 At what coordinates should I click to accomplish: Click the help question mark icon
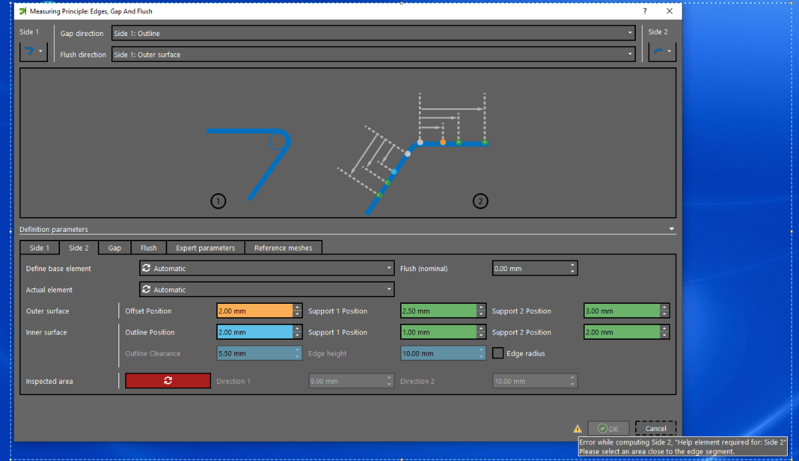[645, 11]
